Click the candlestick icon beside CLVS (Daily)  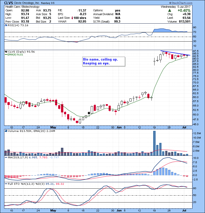coord(6,52)
